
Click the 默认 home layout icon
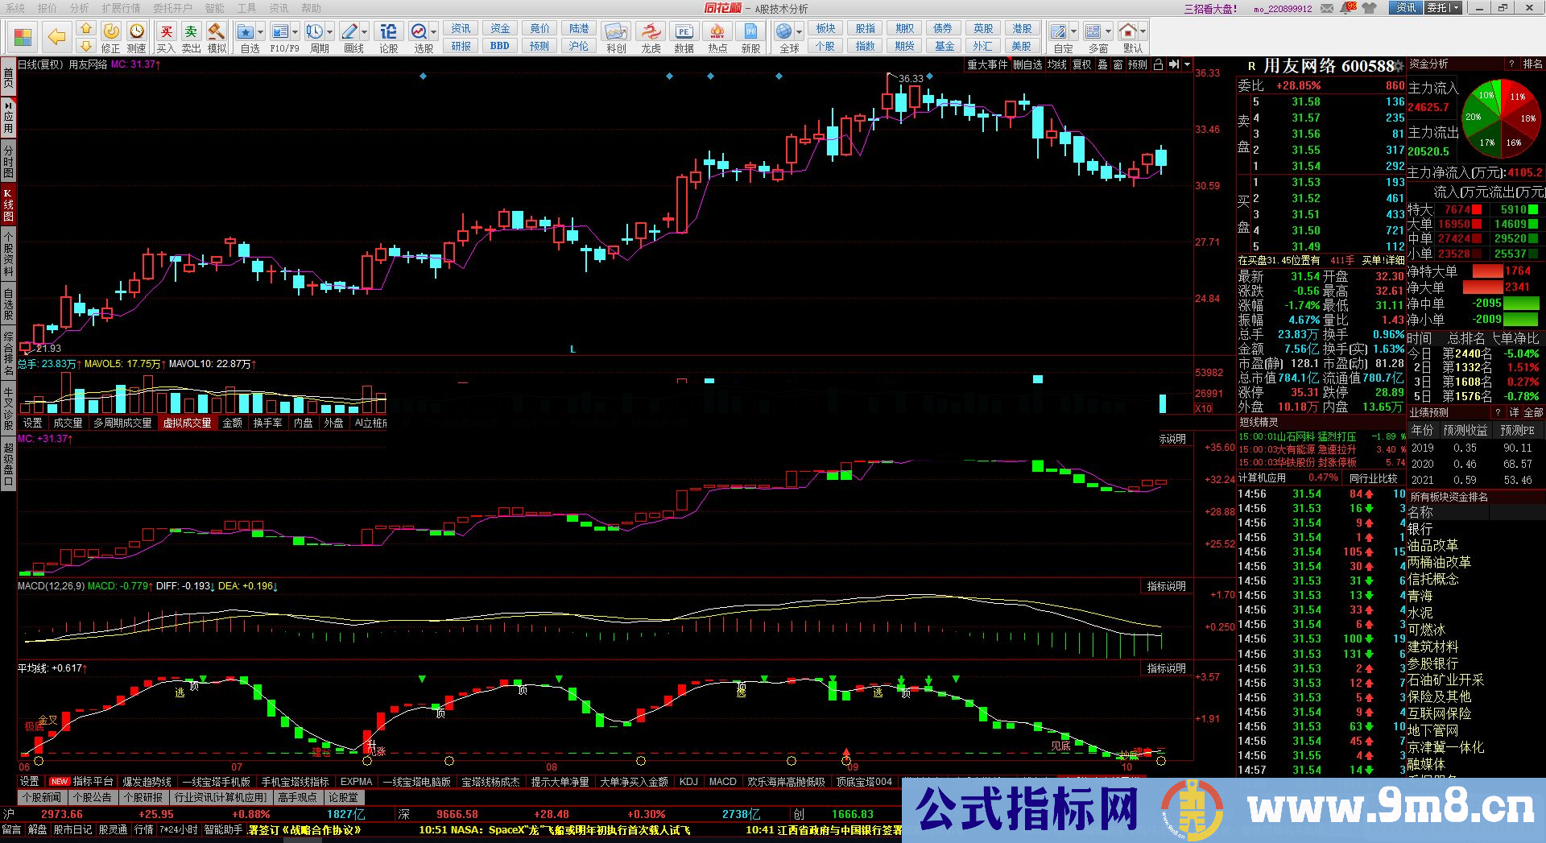[1128, 32]
